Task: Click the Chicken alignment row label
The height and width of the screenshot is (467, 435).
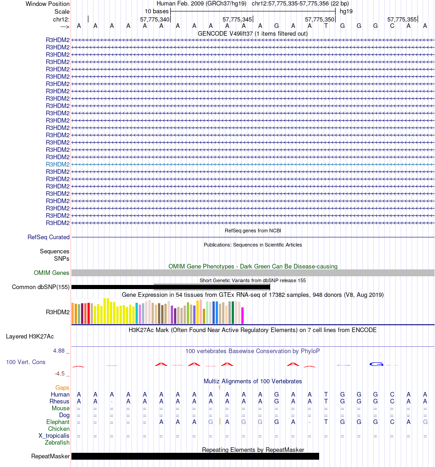Action: coord(59,429)
